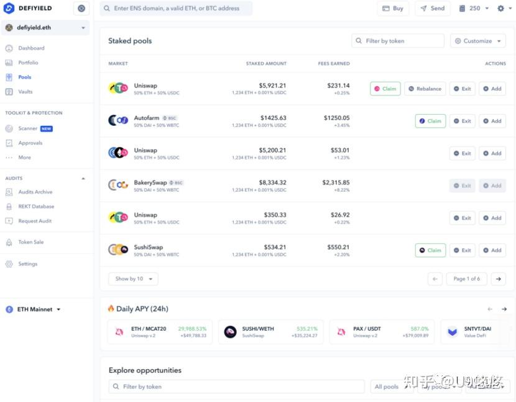Open the Portfolio page
The image size is (516, 402).
(x=28, y=63)
